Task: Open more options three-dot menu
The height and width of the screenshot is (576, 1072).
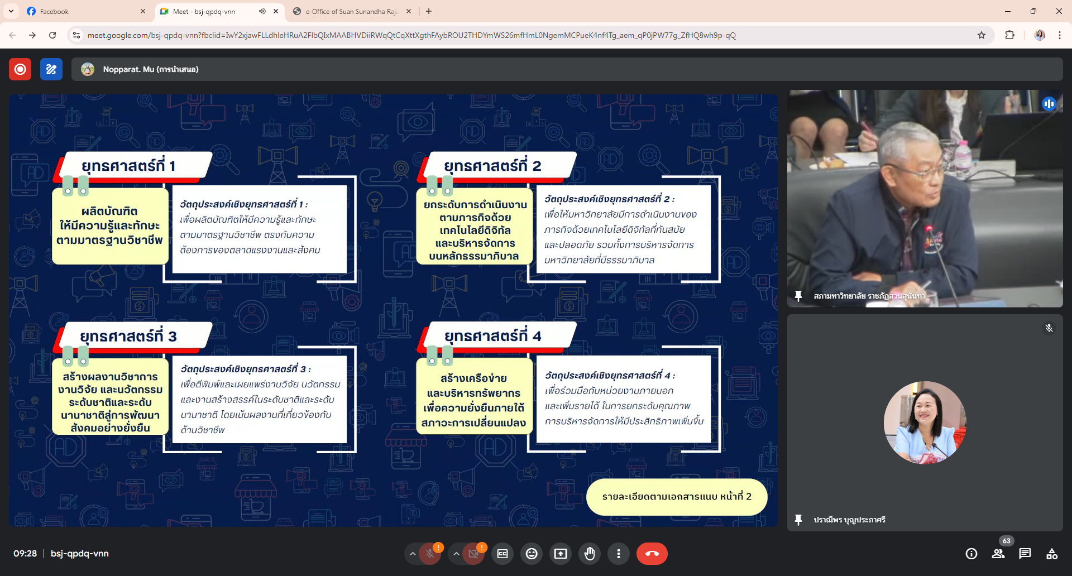Action: tap(619, 554)
